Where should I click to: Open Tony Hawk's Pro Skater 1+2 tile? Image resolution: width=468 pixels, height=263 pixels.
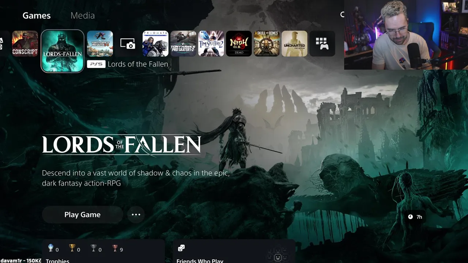pos(183,43)
